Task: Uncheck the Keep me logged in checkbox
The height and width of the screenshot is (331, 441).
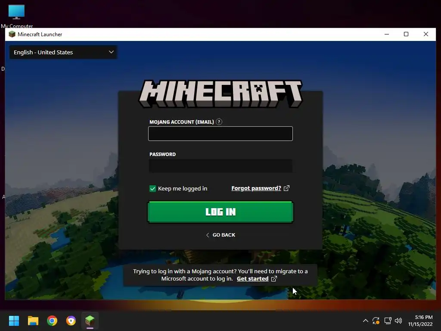Action: point(152,189)
